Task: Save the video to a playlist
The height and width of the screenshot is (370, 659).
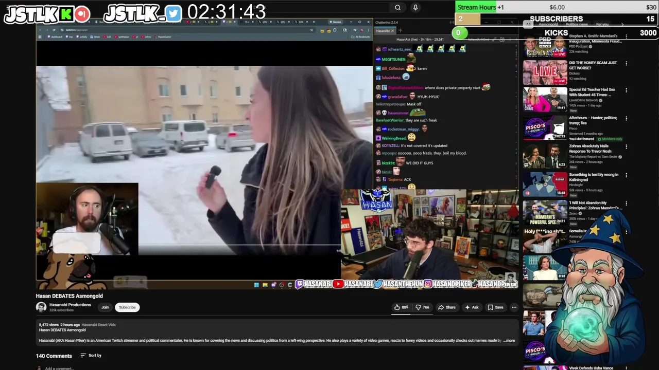Action: 495,307
